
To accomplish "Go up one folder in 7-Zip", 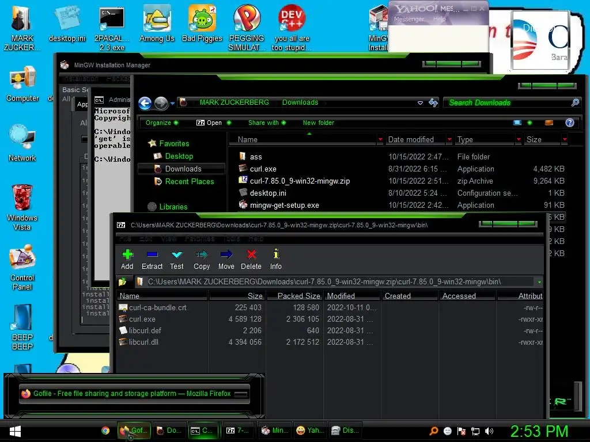I will 122,281.
